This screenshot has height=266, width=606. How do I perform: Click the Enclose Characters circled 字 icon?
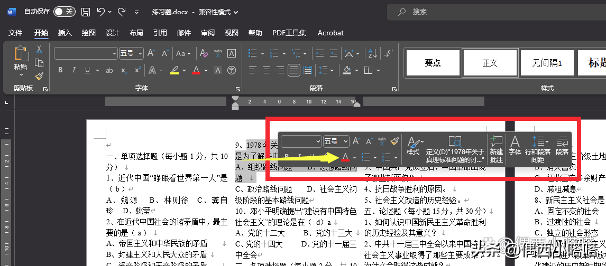[232, 70]
